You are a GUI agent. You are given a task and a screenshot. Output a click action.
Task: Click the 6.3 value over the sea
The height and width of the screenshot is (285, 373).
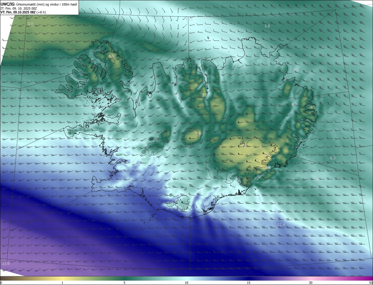tap(333, 158)
